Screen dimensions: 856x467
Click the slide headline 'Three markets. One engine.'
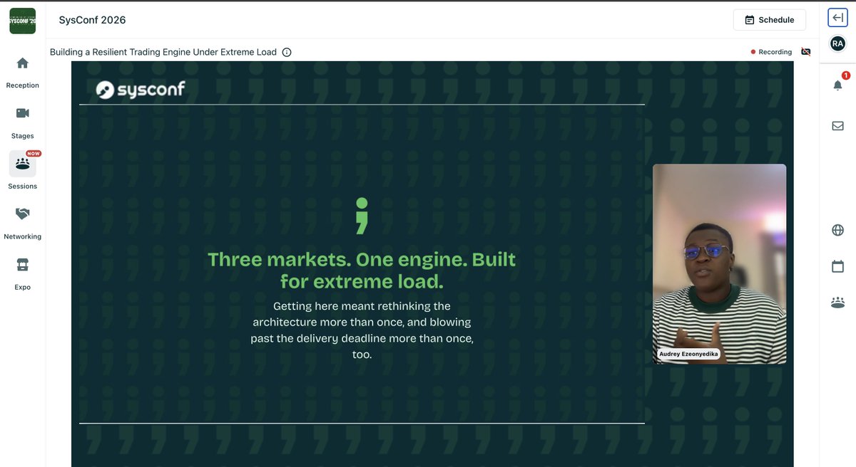click(362, 270)
